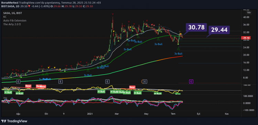
Task: Click the 40.00 price axis label
Action: [246, 17]
